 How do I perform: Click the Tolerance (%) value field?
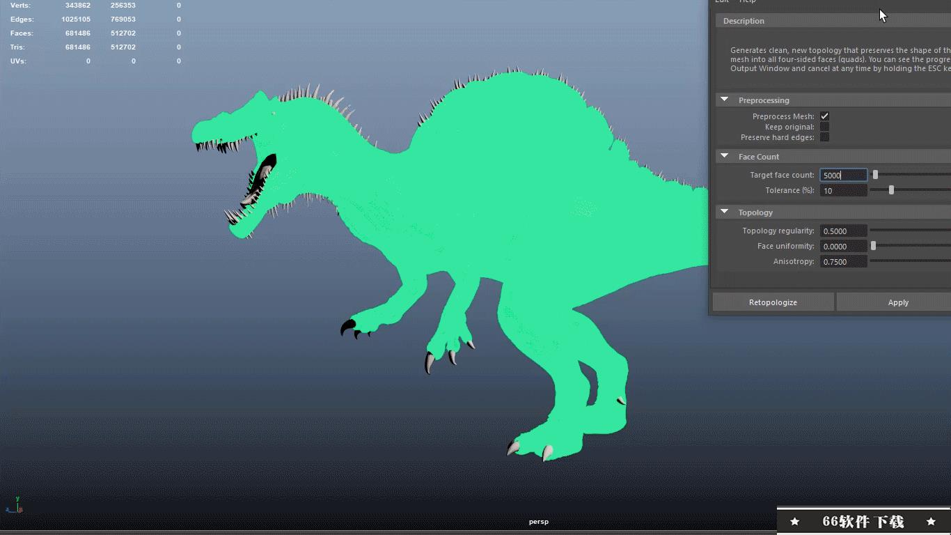point(843,191)
